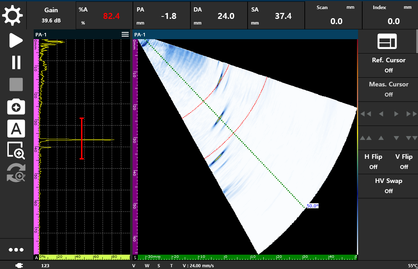Start acquisition with the play button

16,41
